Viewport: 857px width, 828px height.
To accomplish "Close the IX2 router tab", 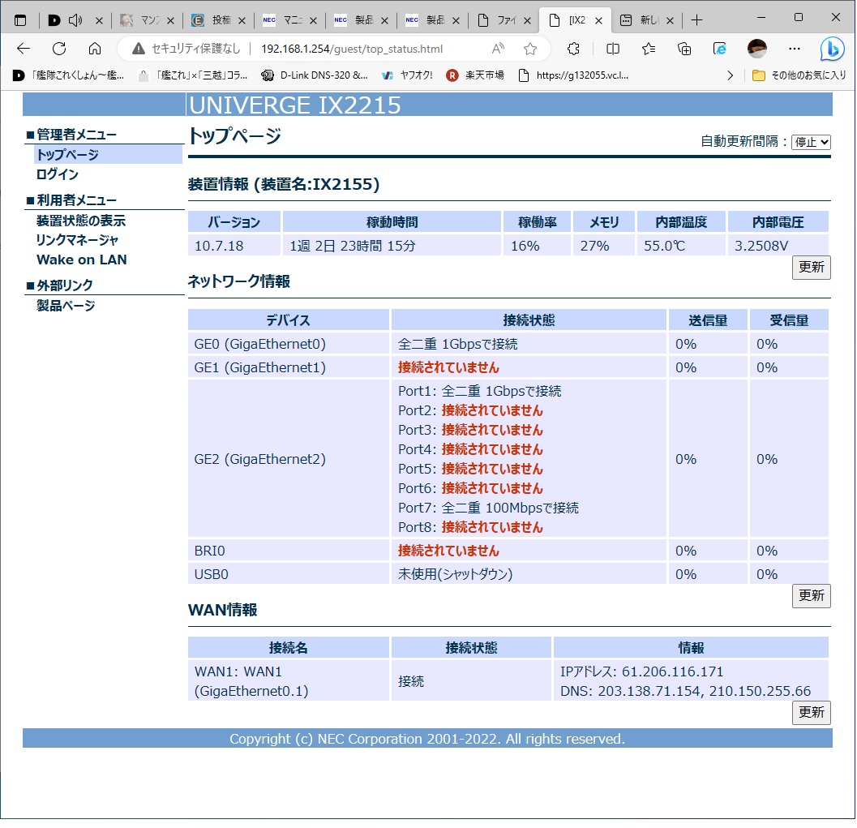I will coord(598,21).
